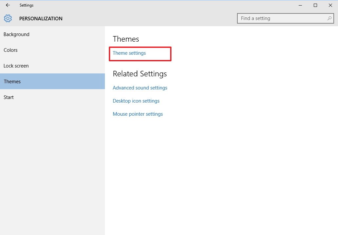The height and width of the screenshot is (235, 338).
Task: Open Advanced sound settings
Action: click(140, 88)
